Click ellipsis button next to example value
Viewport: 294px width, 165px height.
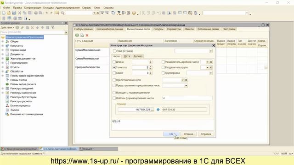pyautogui.click(x=152, y=110)
